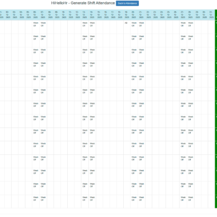Click second row's Week Off under 21-12-2025
Image resolution: width=217 pixels, height=217 pixels.
(142, 37)
